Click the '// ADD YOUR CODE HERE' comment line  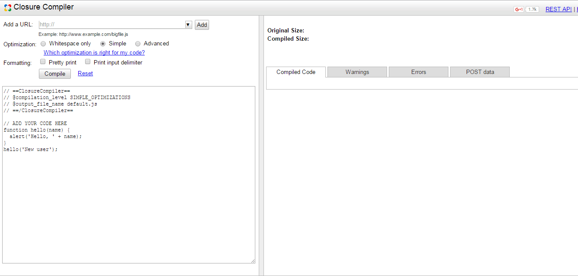35,123
